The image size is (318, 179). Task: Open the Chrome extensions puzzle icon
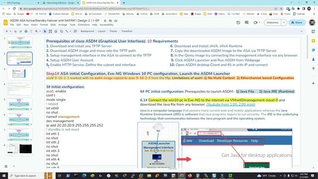299,9
